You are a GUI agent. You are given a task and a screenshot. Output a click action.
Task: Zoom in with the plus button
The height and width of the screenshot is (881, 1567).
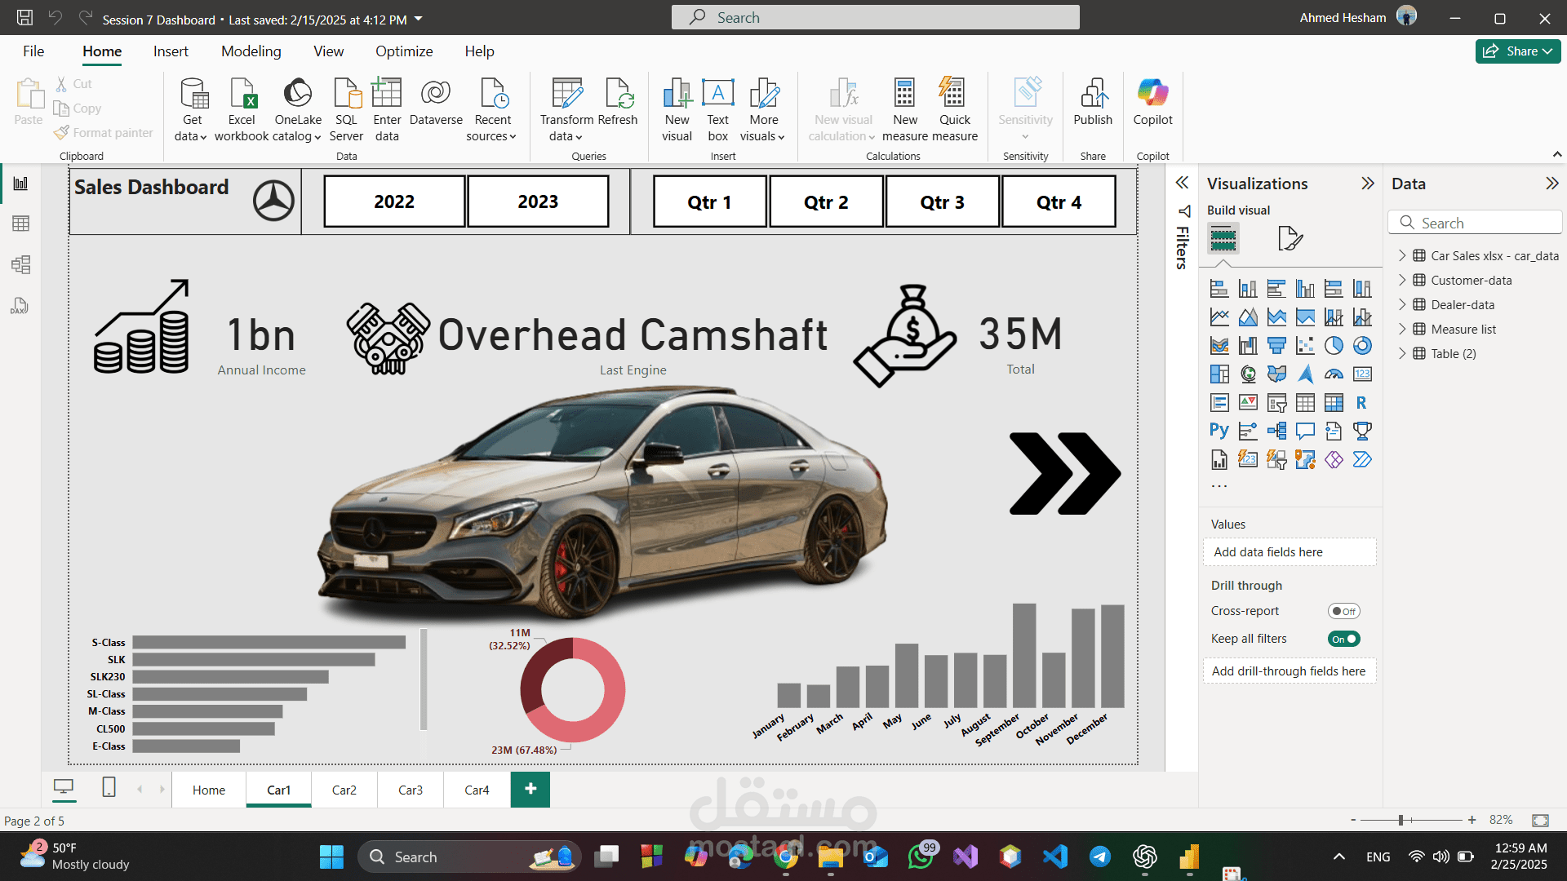[1472, 820]
